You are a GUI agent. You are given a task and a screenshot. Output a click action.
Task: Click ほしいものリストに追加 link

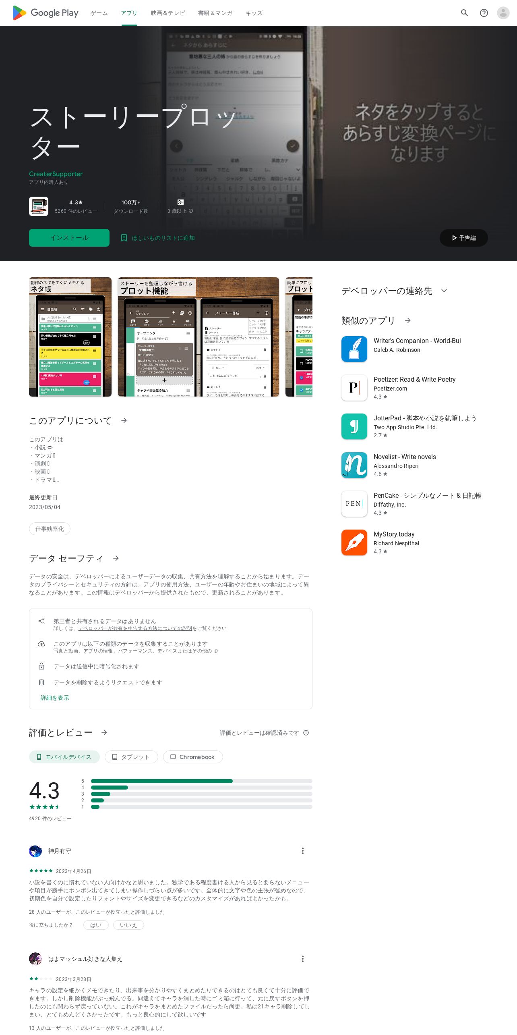[163, 238]
